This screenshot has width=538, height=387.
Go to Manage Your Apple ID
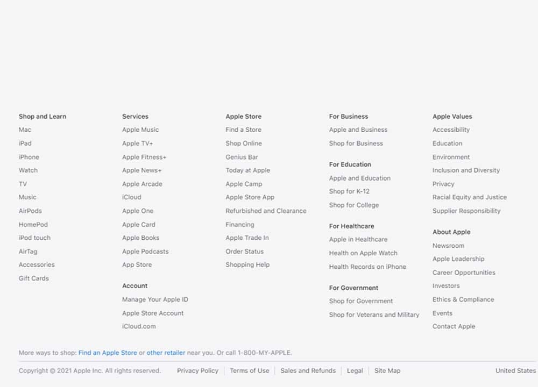[155, 299]
